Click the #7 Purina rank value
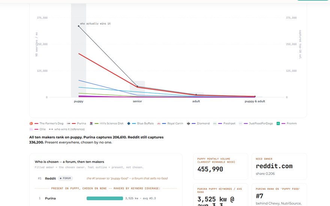The width and height of the screenshot is (330, 206). (x=259, y=196)
